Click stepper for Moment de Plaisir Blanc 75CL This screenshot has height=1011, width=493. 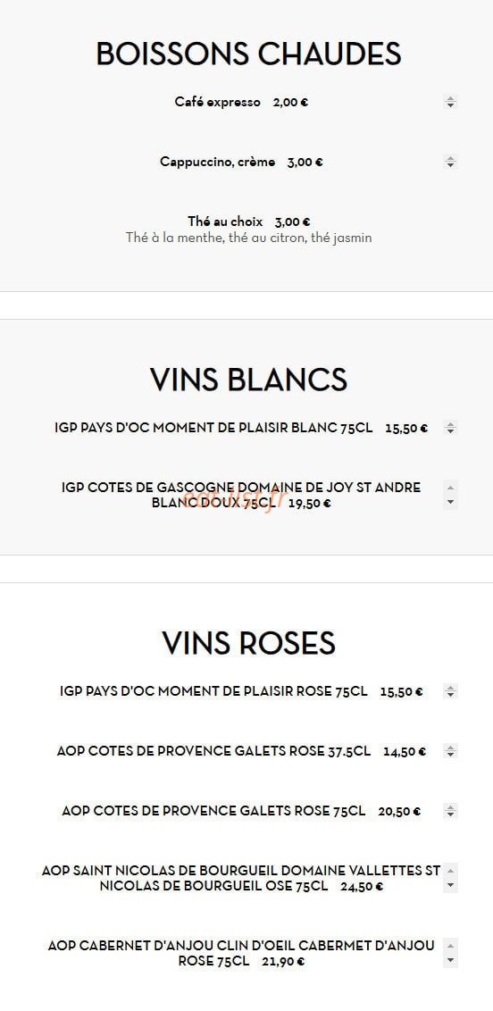tap(450, 428)
